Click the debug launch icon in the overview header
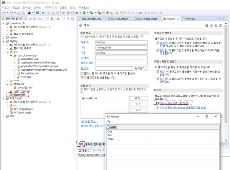This screenshot has height=170, width=230. (x=211, y=26)
